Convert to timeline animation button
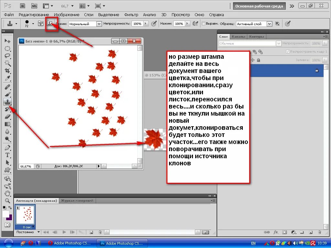The image size is (331, 248). [205, 232]
